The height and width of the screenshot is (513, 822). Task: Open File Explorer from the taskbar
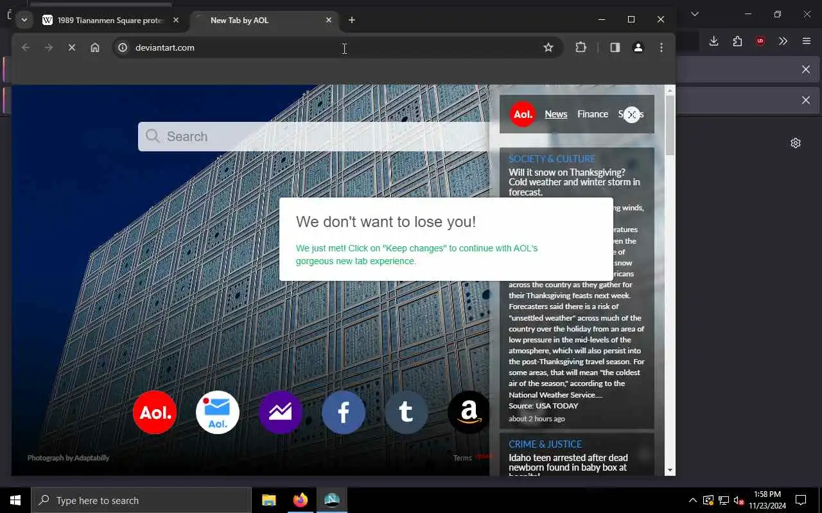pos(269,500)
